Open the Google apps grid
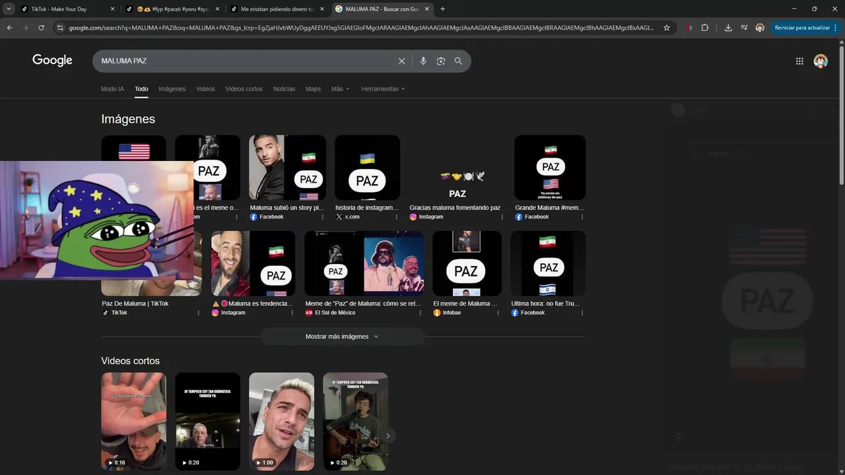This screenshot has width=845, height=475. (799, 61)
